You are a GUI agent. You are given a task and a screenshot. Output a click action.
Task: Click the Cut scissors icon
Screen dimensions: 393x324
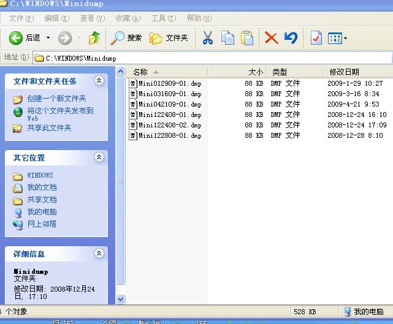[208, 38]
